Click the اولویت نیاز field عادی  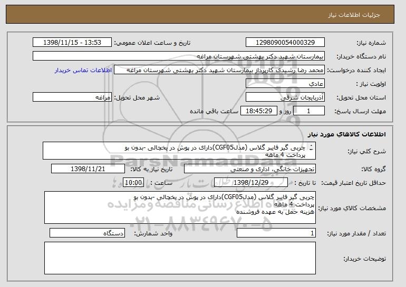point(285,84)
